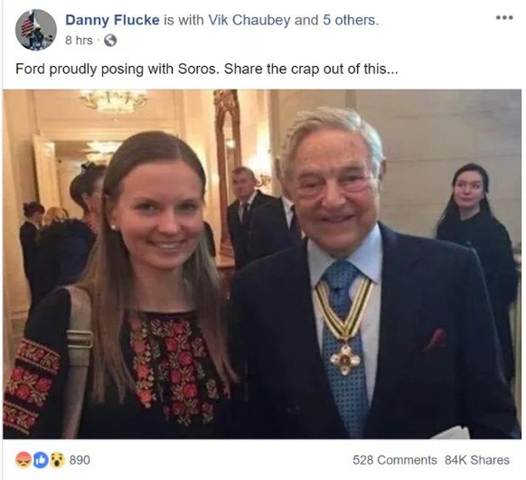Click Danny Flucke's profile picture
The image size is (526, 480).
(x=35, y=30)
